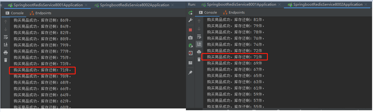The width and height of the screenshot is (373, 112).
Task: Open the wrench settings icon in right Run panel
Action: [x=191, y=20]
